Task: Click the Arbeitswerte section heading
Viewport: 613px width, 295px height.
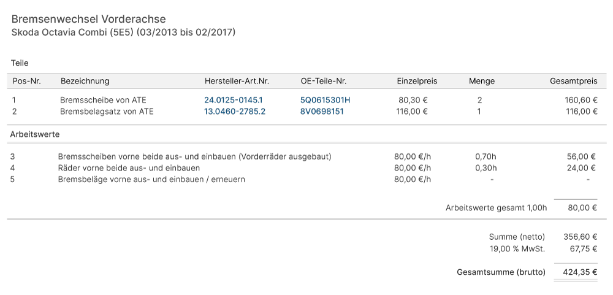Action: (35, 134)
